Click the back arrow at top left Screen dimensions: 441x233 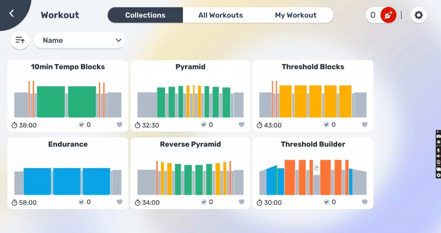(12, 13)
